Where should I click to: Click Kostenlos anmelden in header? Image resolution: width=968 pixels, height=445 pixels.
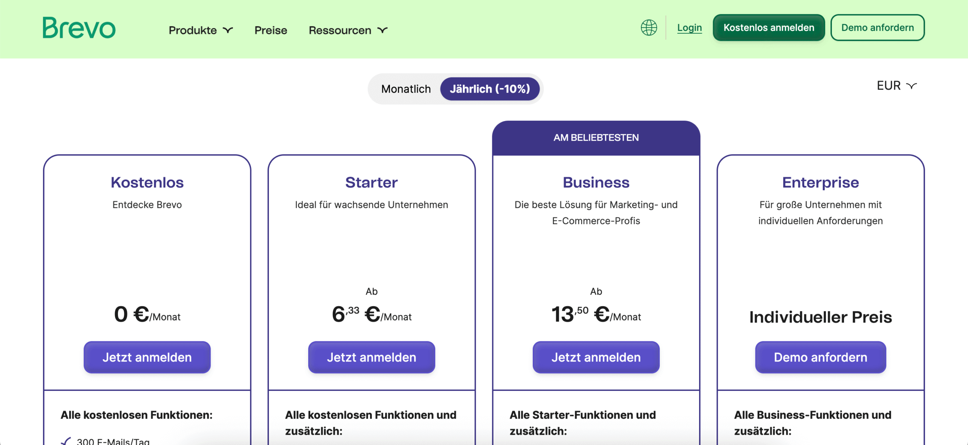tap(769, 28)
